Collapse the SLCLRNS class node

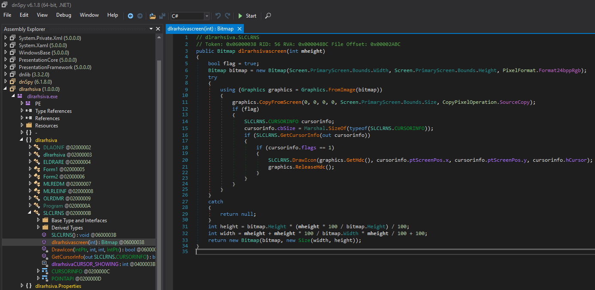click(30, 213)
